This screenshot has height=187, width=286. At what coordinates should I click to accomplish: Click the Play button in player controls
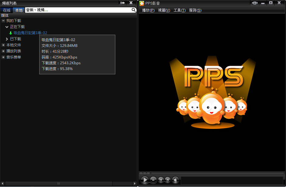pyautogui.click(x=145, y=180)
